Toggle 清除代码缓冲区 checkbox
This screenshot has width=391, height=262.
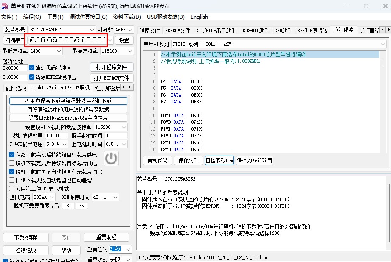tap(31, 68)
